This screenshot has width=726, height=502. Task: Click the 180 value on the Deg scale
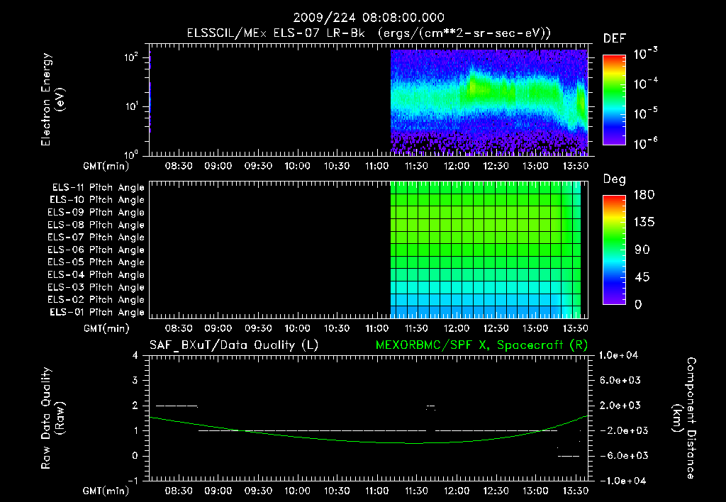(x=644, y=195)
